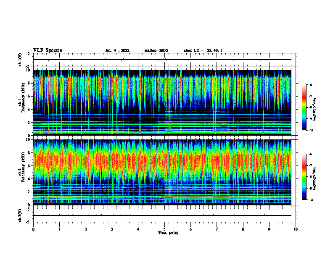The image size is (333, 257).
Task: Click the ch.2 frequency axis "8" tick label
Action: [29, 153]
